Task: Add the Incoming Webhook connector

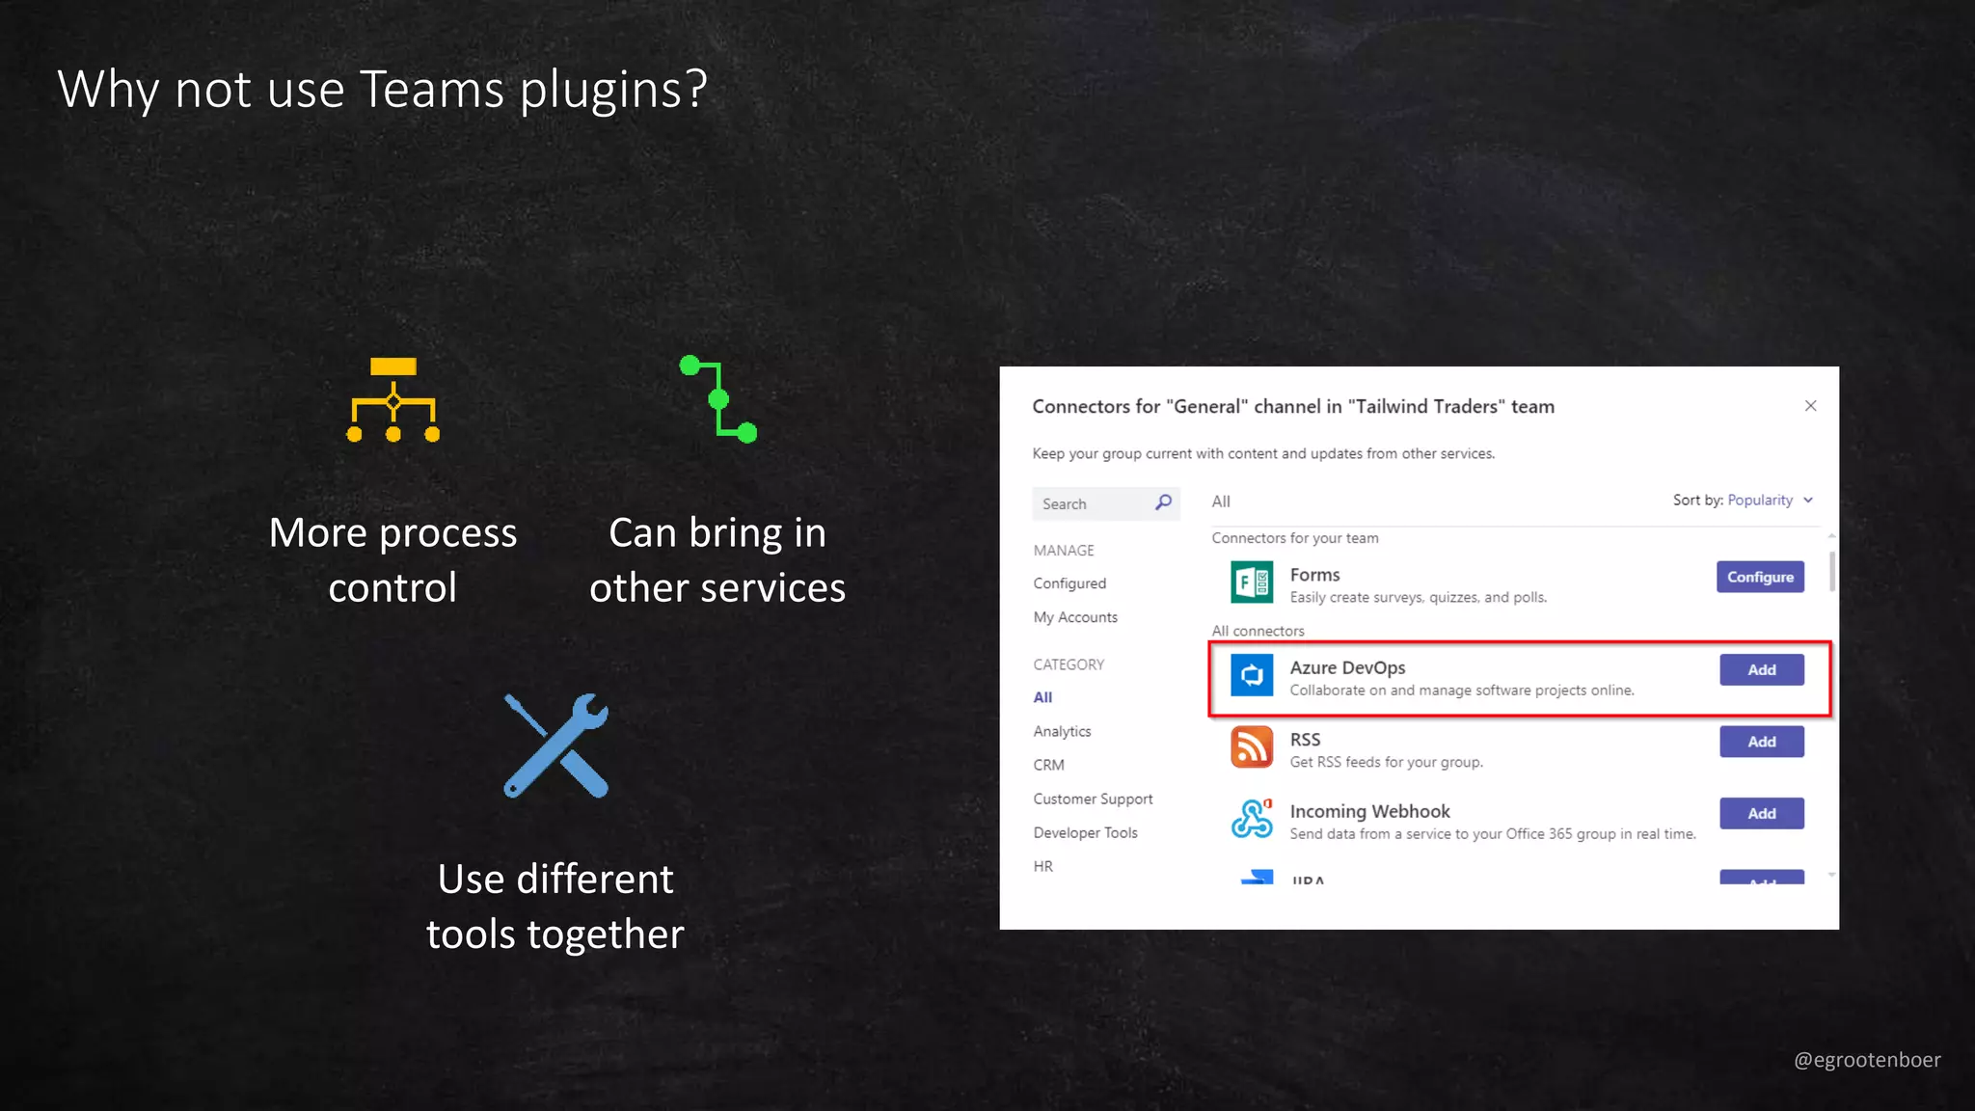Action: click(1762, 813)
